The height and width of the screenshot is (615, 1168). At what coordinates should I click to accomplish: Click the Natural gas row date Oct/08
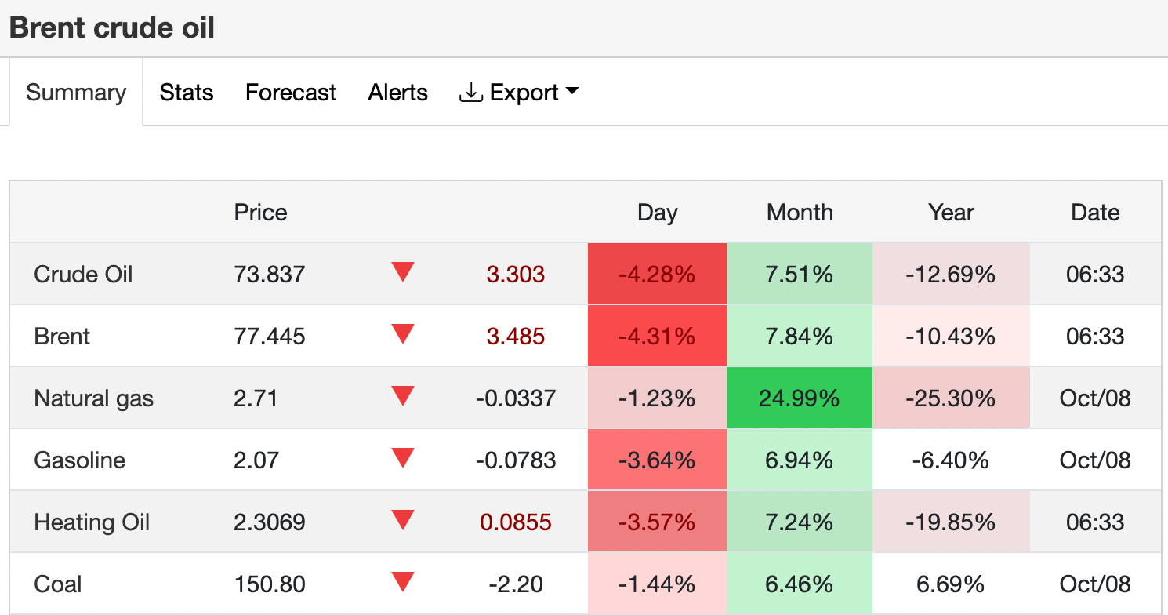1095,398
